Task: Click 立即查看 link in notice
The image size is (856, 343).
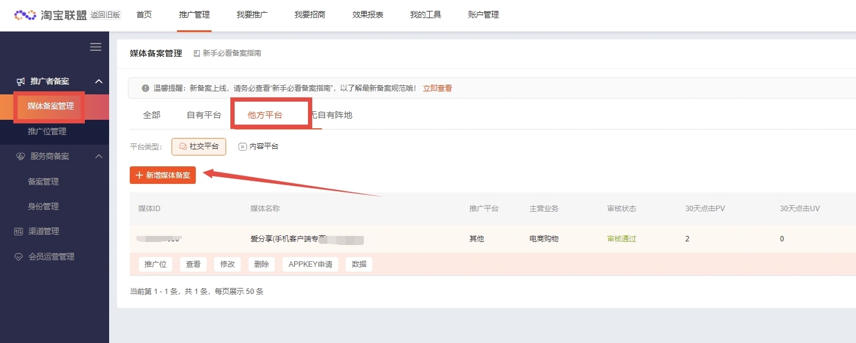Action: [x=437, y=88]
